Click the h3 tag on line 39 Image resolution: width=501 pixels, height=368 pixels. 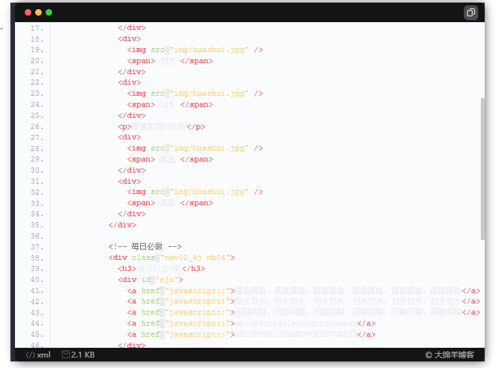click(127, 268)
